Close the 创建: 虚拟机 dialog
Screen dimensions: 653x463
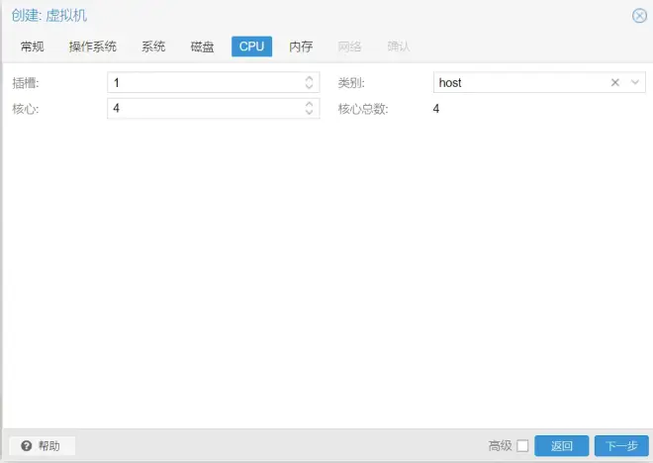[x=639, y=16]
